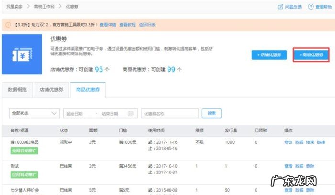Click 数据 for the 满1000减3商品 coupon
Viewport: 335px width, 195px height.
click(x=299, y=142)
